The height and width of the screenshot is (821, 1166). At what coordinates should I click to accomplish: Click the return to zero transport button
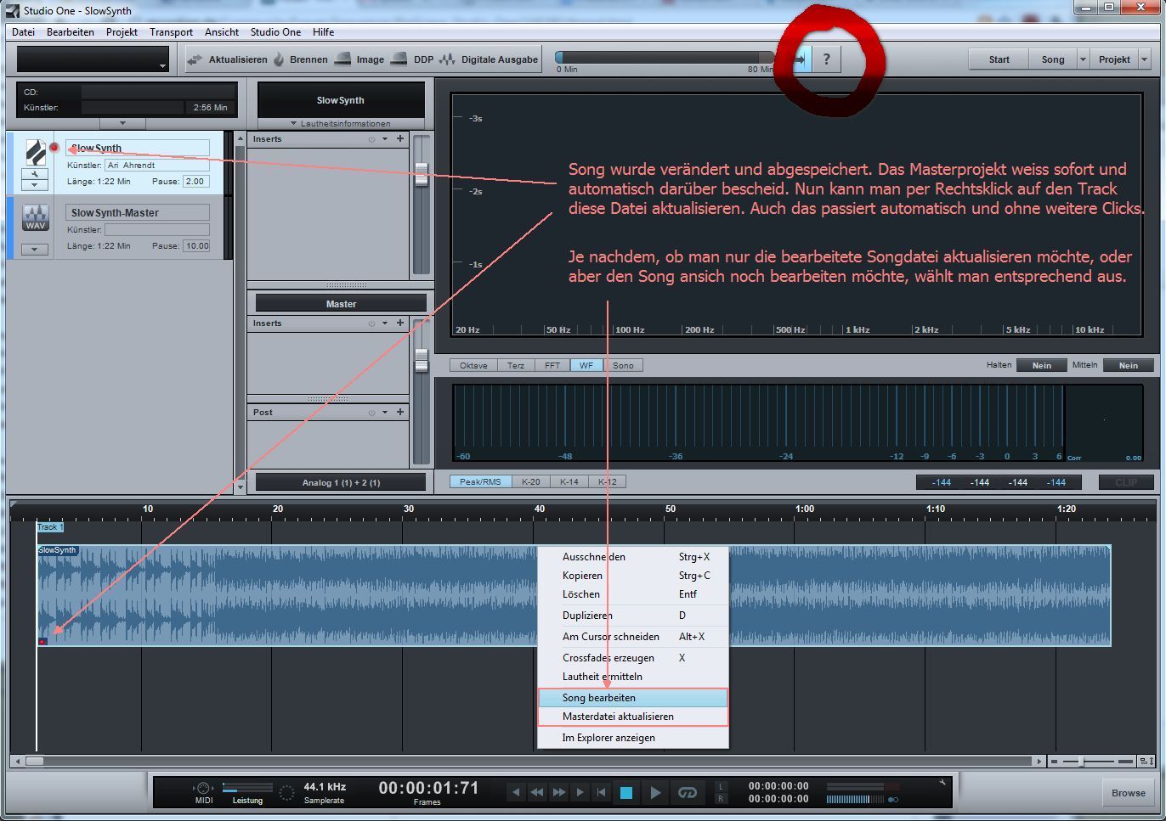click(601, 792)
